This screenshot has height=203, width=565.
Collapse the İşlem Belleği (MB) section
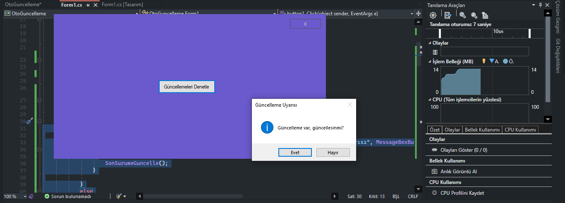coord(429,62)
